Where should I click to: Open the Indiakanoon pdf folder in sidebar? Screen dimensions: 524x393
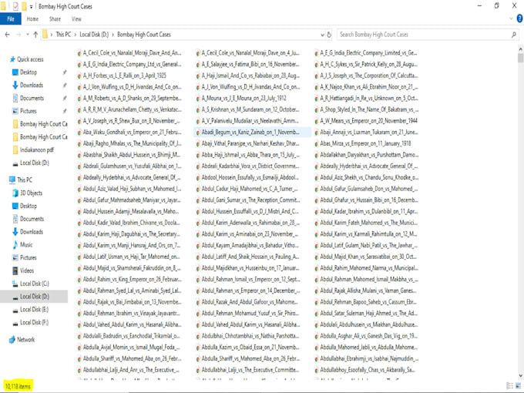pyautogui.click(x=33, y=149)
